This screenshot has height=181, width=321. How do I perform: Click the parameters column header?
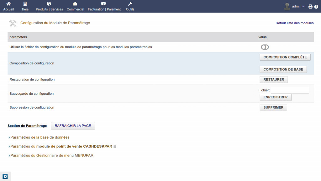[x=18, y=37]
